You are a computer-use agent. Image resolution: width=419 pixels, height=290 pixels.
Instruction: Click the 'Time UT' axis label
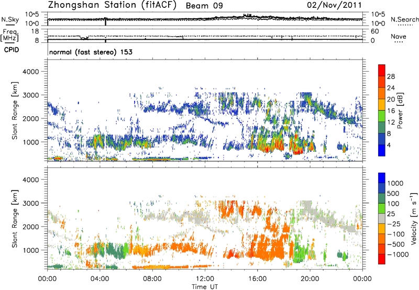click(205, 287)
